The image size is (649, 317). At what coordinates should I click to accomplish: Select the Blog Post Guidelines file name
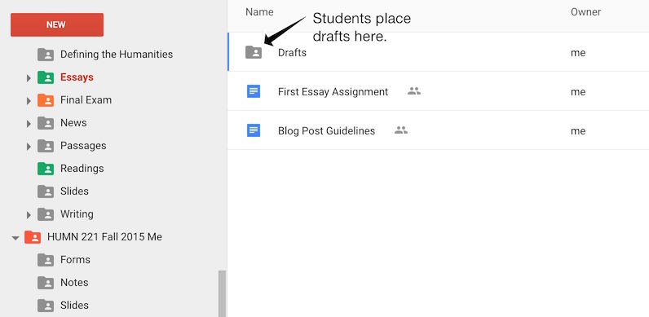(x=327, y=130)
